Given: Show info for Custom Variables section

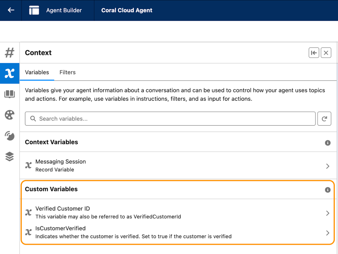Looking at the screenshot, I should click(328, 190).
